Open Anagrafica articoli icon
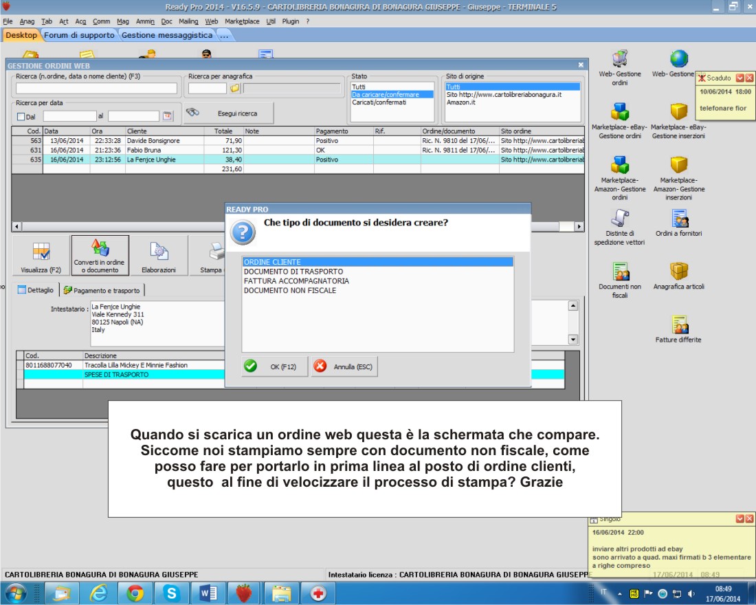Screen dimensions: 756x605 point(679,276)
